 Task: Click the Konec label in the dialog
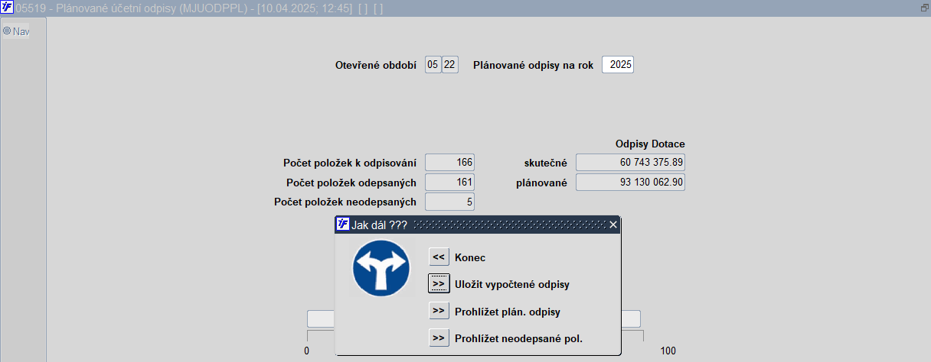[470, 258]
